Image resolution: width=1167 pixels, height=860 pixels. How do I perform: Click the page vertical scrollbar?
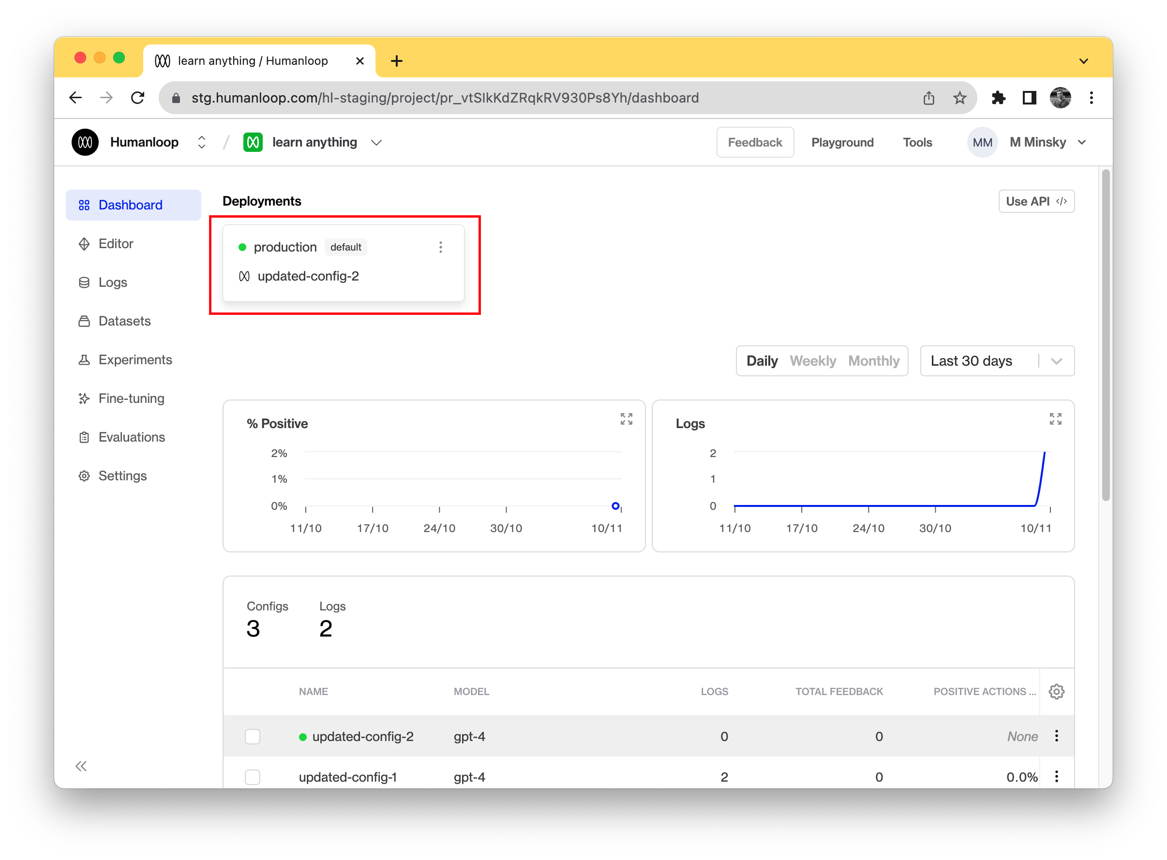tap(1106, 335)
